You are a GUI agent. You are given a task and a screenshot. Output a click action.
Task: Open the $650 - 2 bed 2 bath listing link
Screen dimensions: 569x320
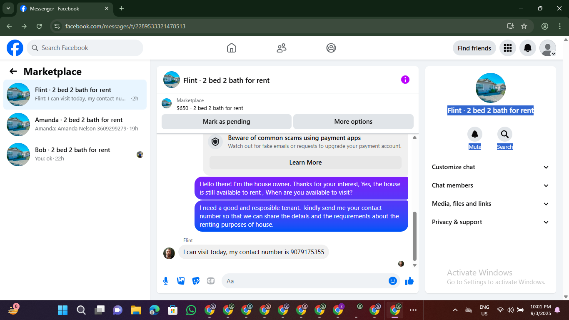pos(210,108)
